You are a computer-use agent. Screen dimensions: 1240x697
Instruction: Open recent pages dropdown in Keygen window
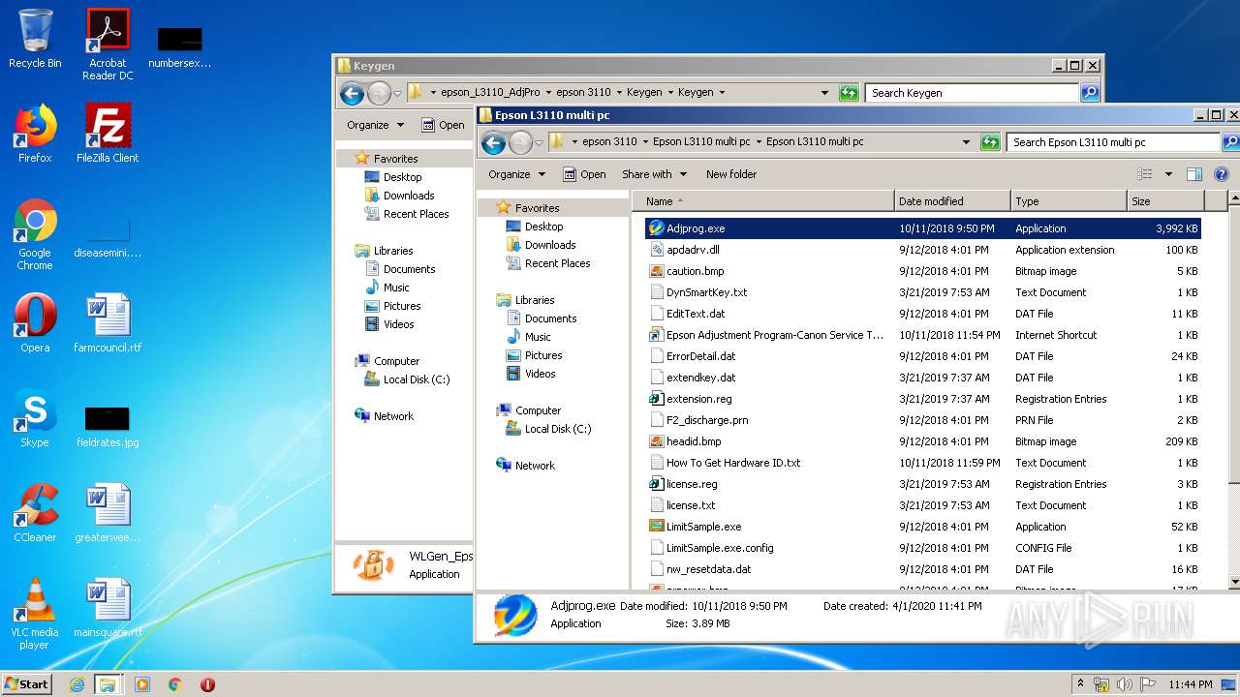tap(397, 94)
